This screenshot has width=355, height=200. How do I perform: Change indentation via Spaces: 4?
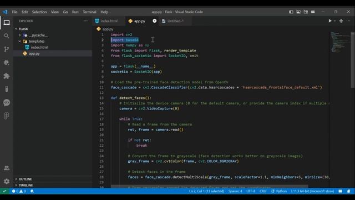[x=235, y=191]
